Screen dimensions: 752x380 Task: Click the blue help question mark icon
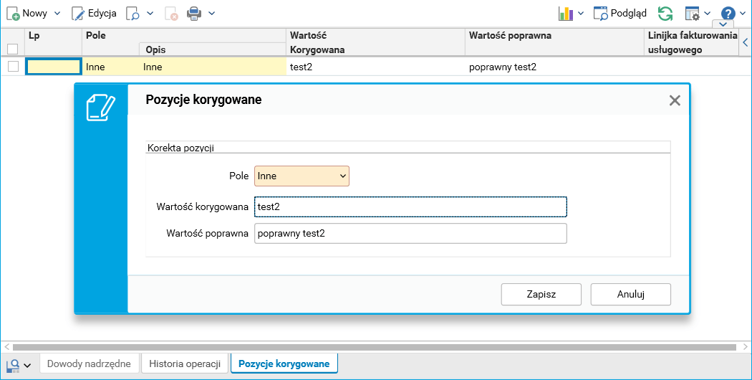(728, 14)
